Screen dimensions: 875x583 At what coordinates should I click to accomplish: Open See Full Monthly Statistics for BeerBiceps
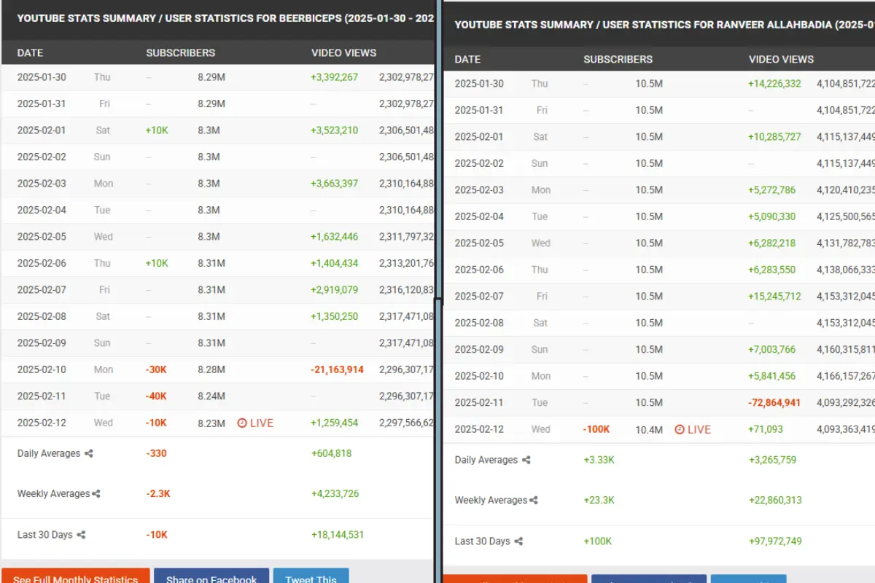76,576
